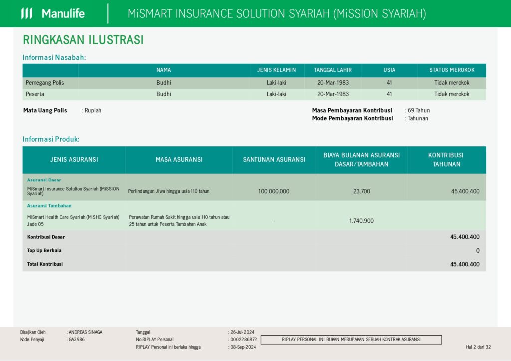Click the Tahunan payment mode value
This screenshot has width=511, height=361.
(418, 118)
